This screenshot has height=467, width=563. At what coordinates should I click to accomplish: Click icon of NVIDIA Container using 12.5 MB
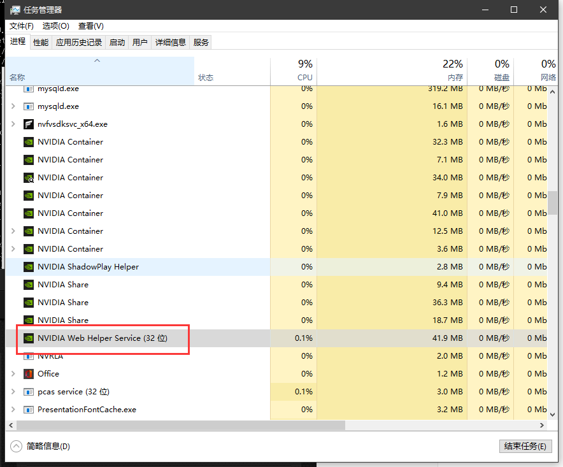pos(29,231)
